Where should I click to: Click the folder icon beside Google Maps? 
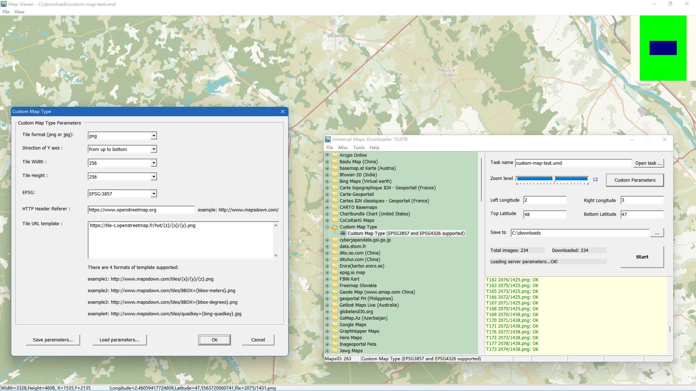coord(335,324)
